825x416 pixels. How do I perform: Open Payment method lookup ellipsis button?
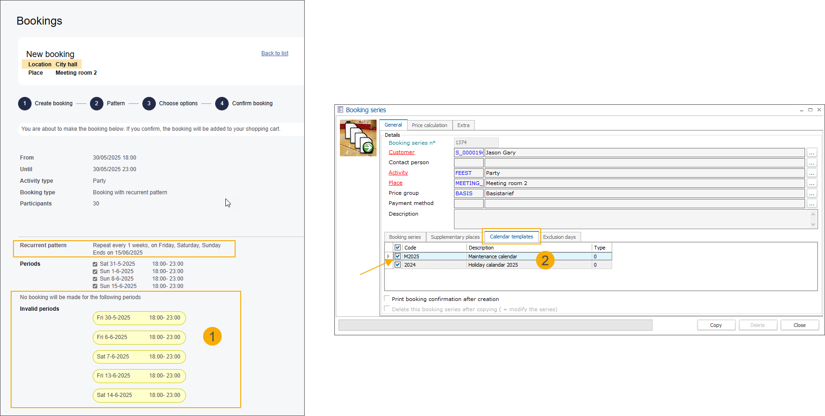(812, 204)
